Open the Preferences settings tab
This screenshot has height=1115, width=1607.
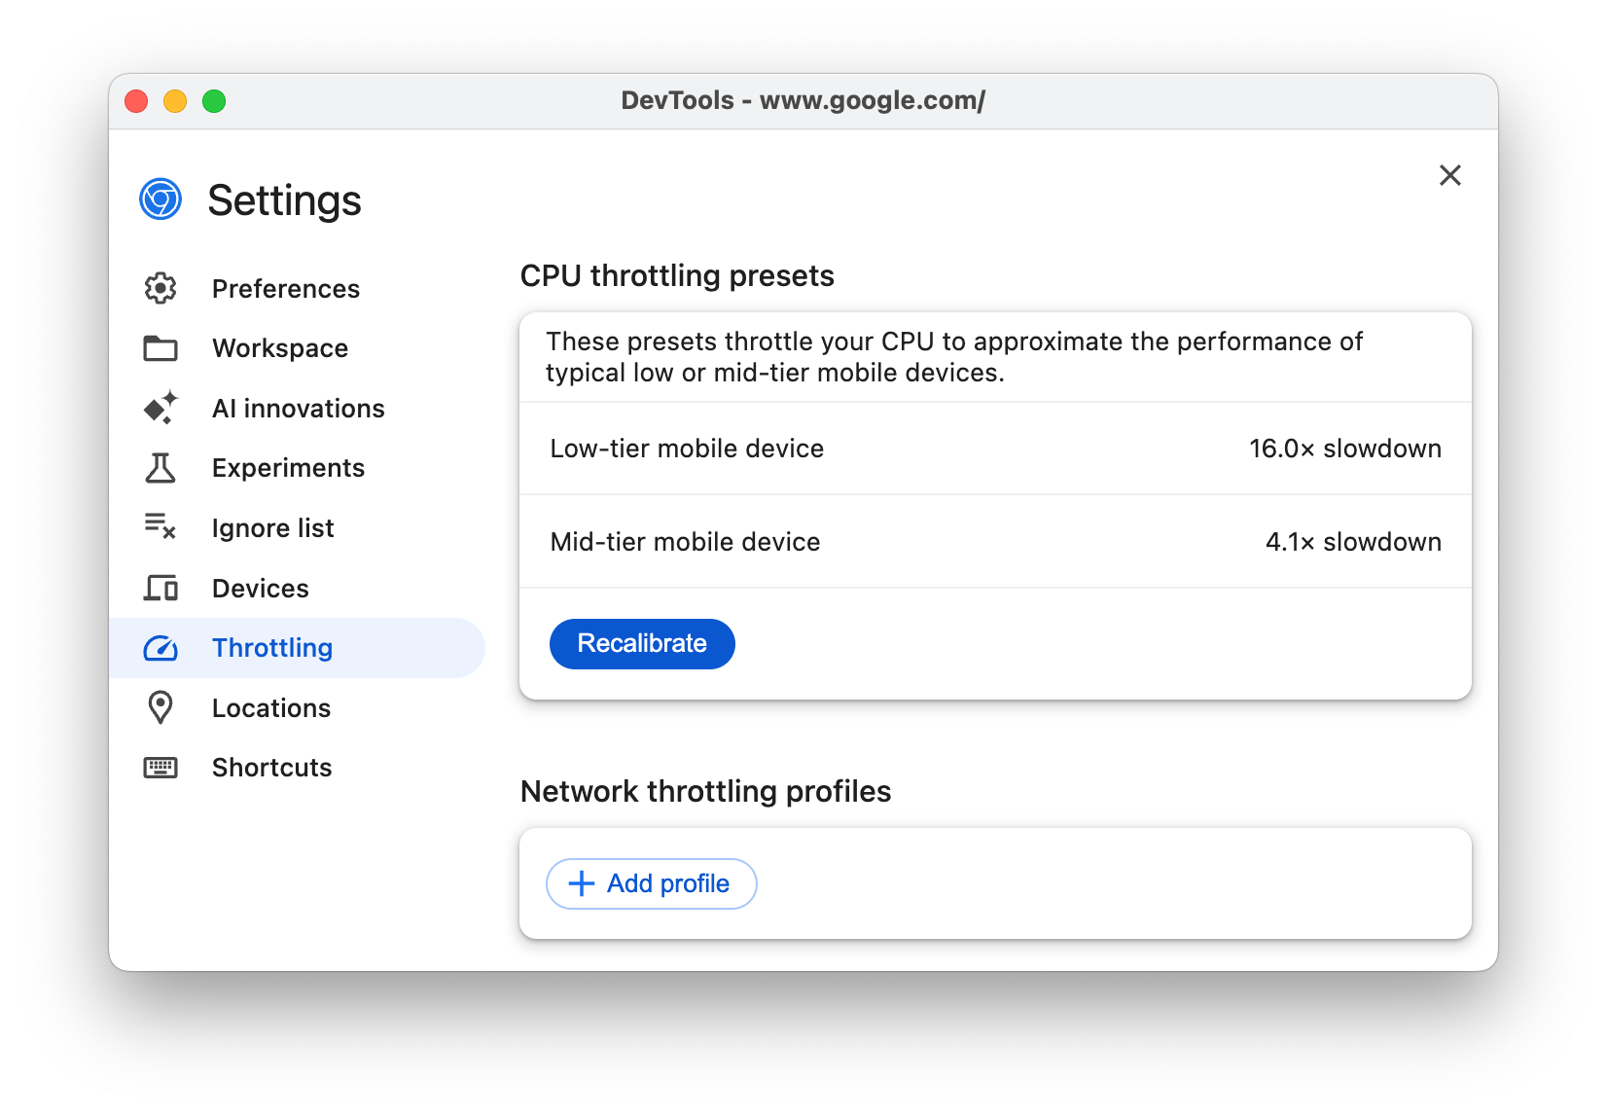click(285, 289)
